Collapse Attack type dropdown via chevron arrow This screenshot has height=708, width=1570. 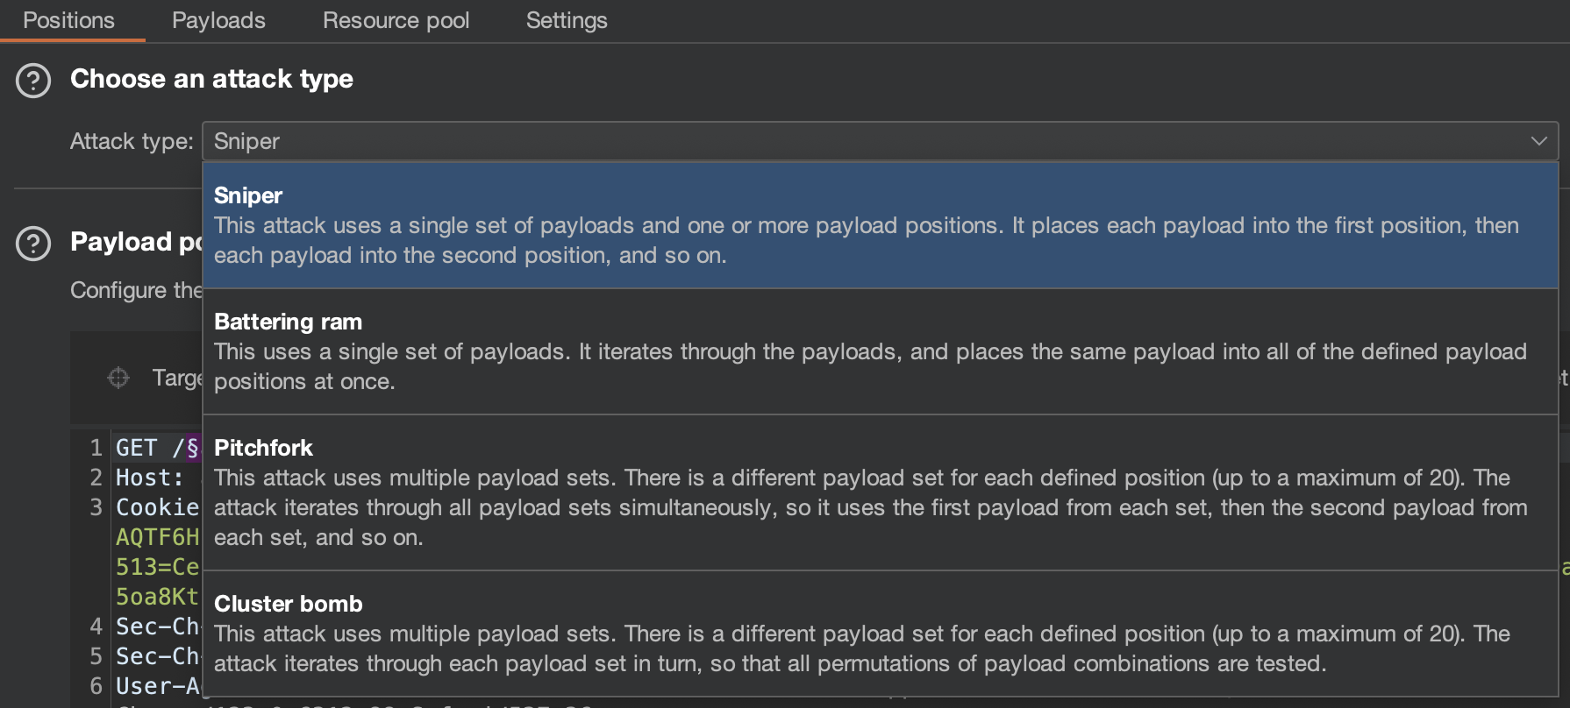1538,141
